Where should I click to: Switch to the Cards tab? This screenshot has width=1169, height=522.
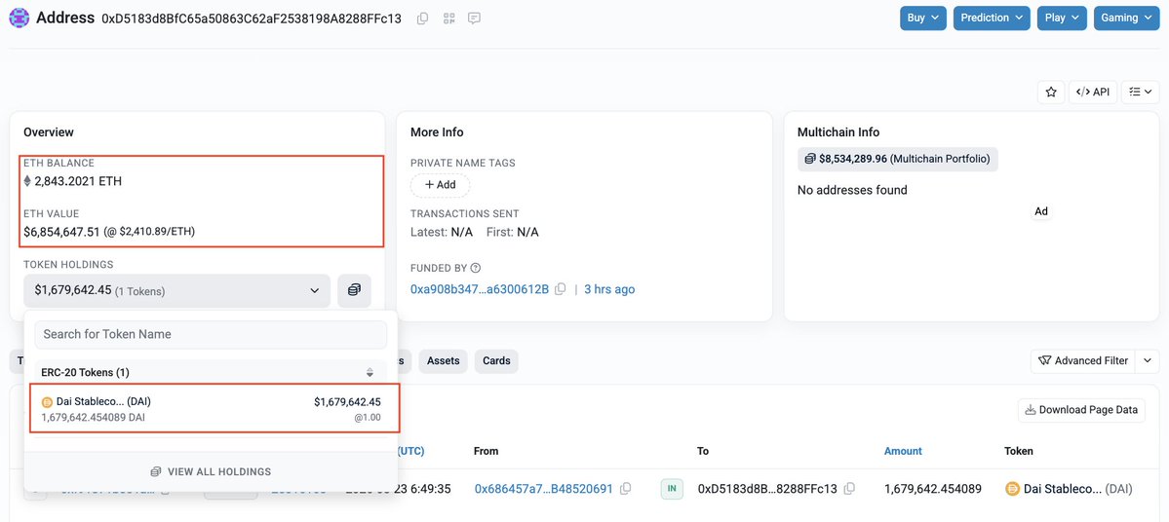point(496,360)
